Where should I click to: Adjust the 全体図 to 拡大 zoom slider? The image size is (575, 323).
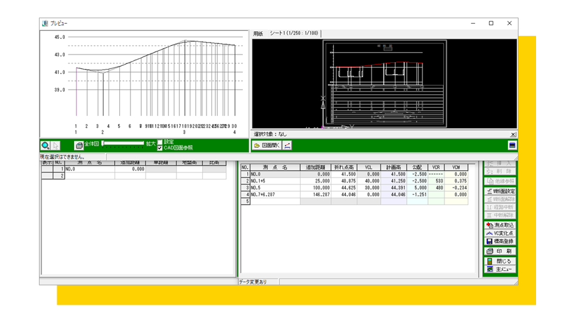click(123, 144)
